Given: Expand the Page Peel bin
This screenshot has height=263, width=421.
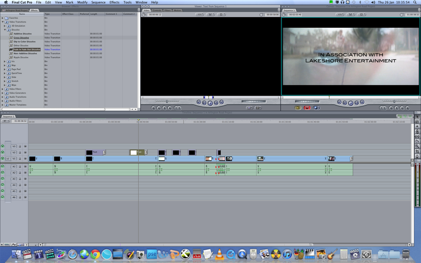Looking at the screenshot, I should [x=5, y=69].
